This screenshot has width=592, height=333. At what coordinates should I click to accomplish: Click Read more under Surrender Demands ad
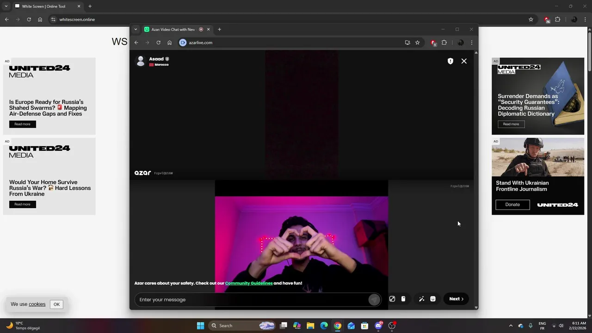coord(511,124)
